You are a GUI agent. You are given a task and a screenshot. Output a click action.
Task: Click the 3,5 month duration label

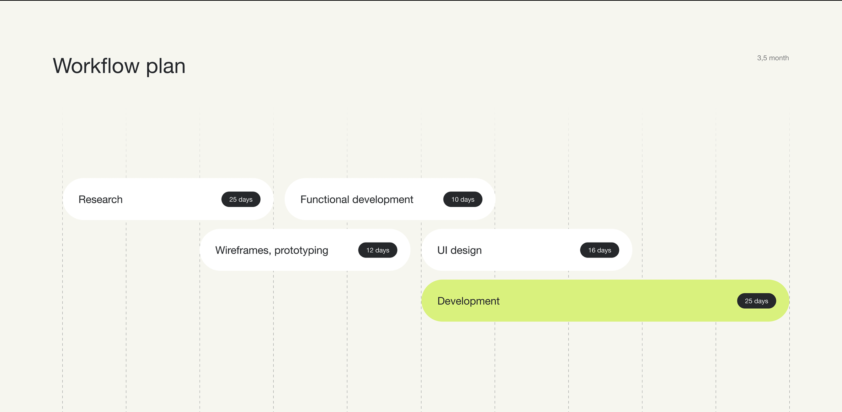pyautogui.click(x=773, y=58)
